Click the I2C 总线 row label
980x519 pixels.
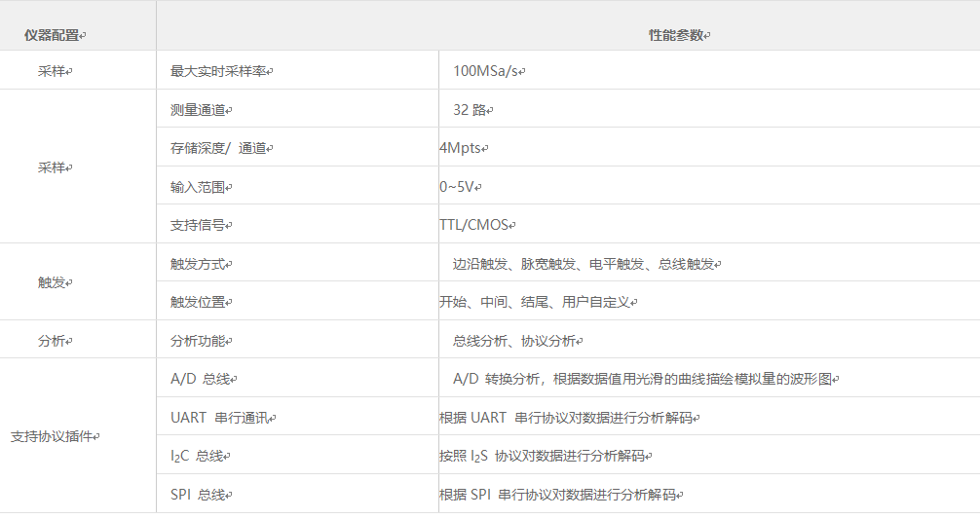pos(202,456)
